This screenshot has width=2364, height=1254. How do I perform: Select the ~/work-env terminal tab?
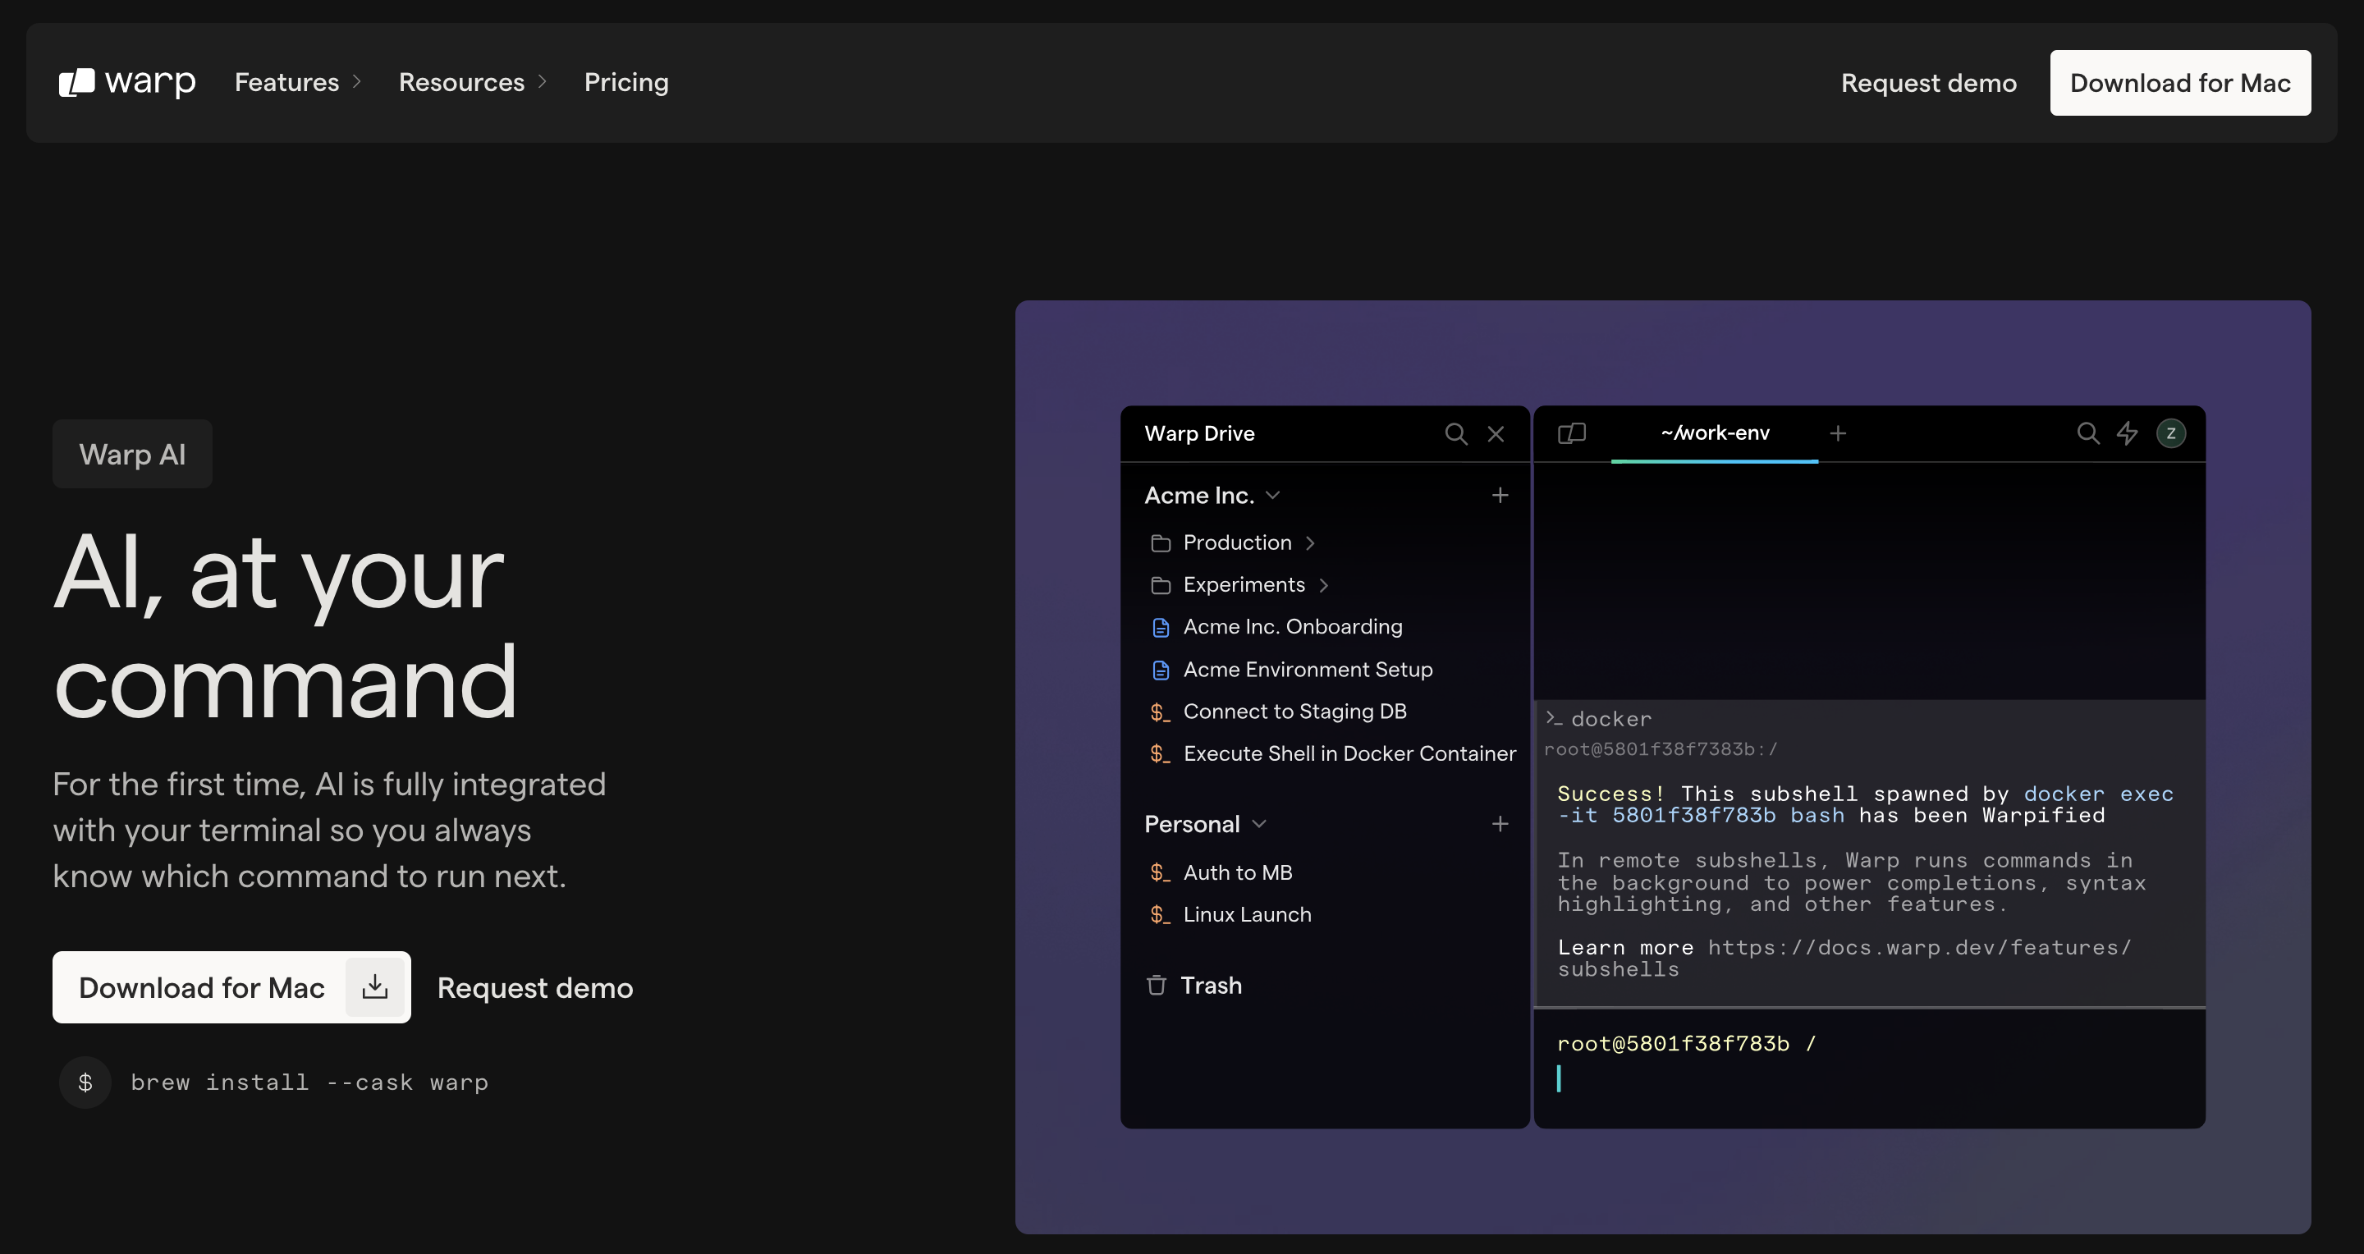click(x=1714, y=433)
